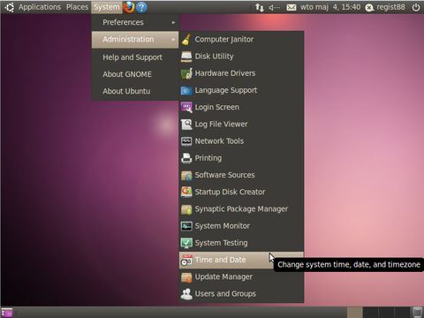Image resolution: width=424 pixels, height=318 pixels.
Task: Select the System Testing label
Action: click(221, 243)
